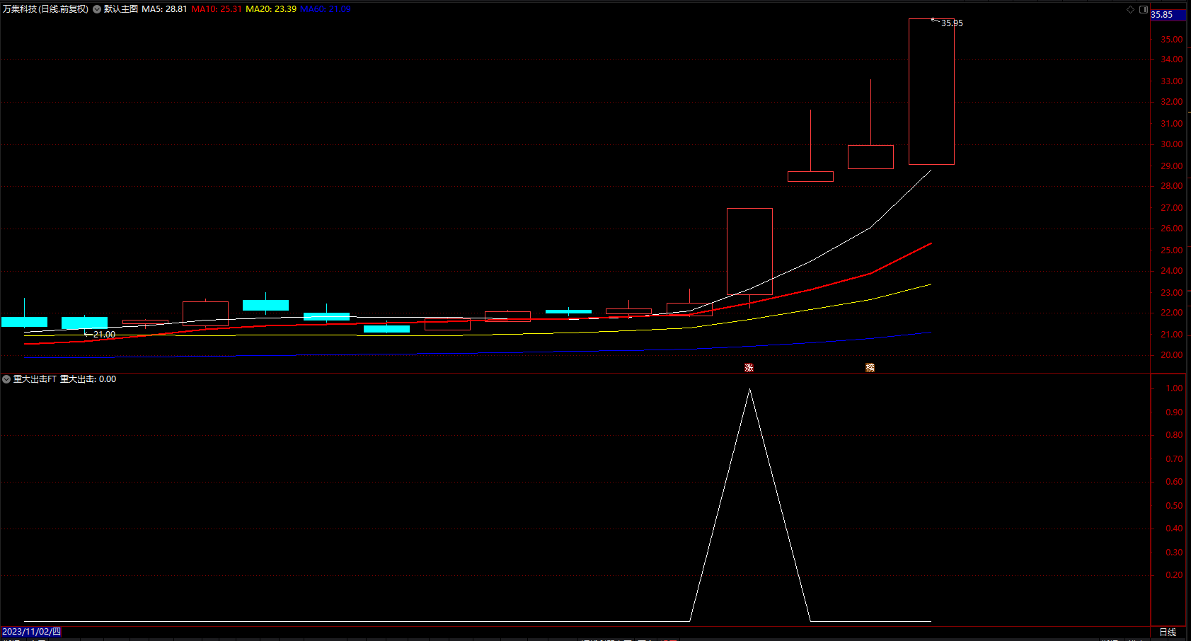Click the 重大出击FT sub-indicator name
1191x641 pixels.
coord(35,379)
